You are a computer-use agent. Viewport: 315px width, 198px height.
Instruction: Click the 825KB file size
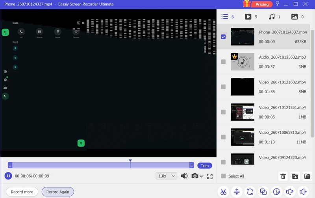click(300, 42)
